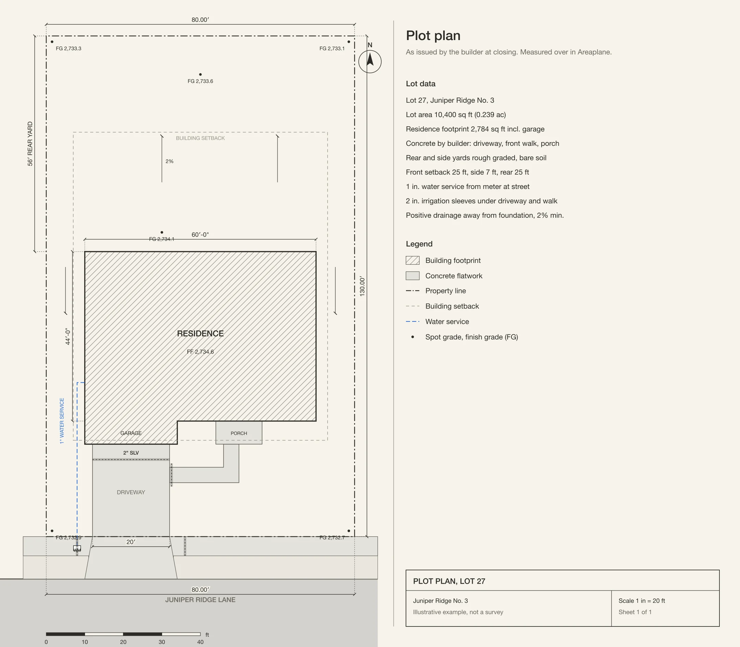Click the water meter WM symbol
Viewport: 740px width, 647px height.
[77, 549]
